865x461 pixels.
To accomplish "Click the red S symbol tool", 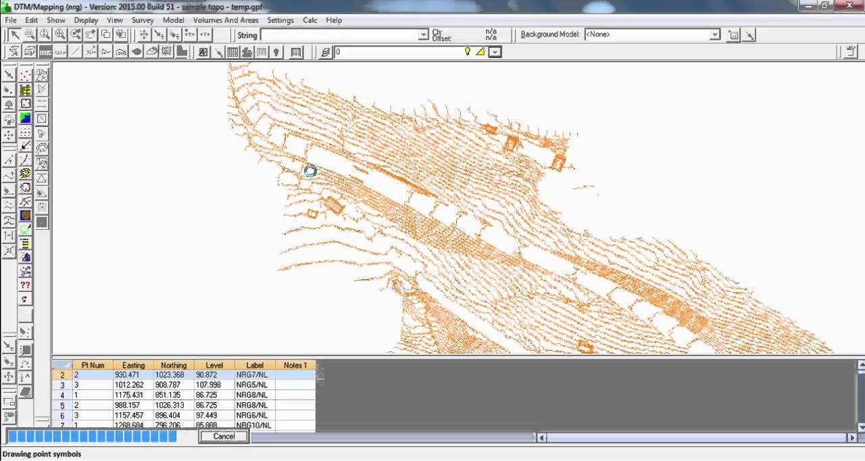I will pyautogui.click(x=25, y=299).
